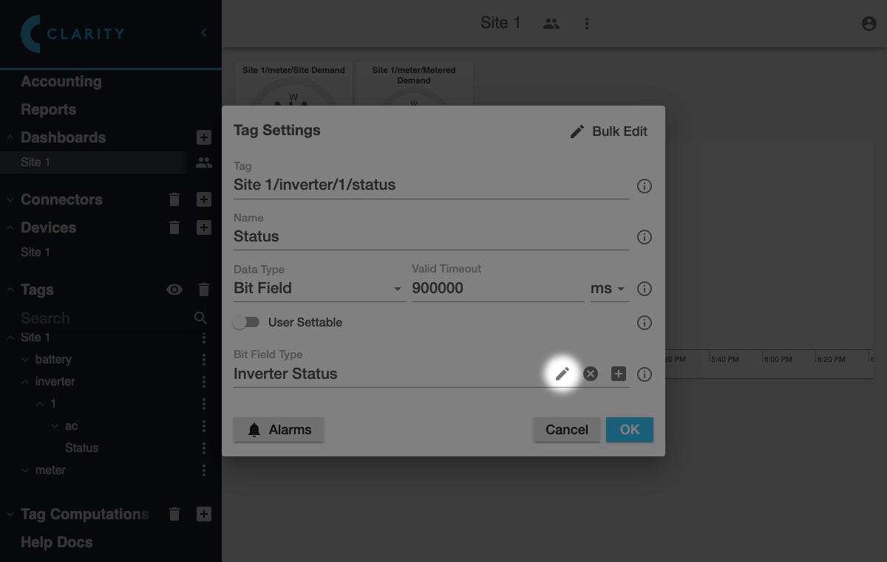The width and height of the screenshot is (887, 562).
Task: Toggle the User Settable switch
Action: click(x=246, y=323)
